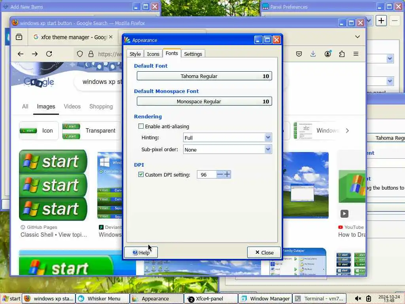
Task: Open the Sub-pixel order dropdown
Action: point(227,149)
